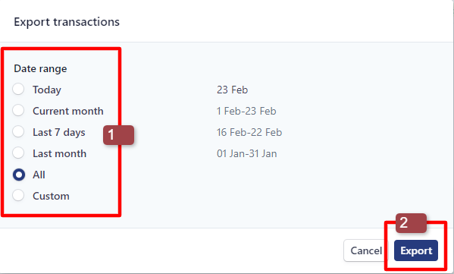Pick the Last month radio button

point(18,153)
